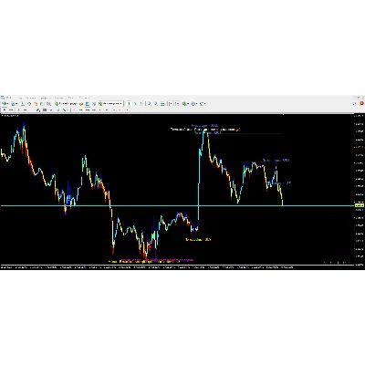
Task: Switch to the H1 timeframe
Action: click(100, 109)
